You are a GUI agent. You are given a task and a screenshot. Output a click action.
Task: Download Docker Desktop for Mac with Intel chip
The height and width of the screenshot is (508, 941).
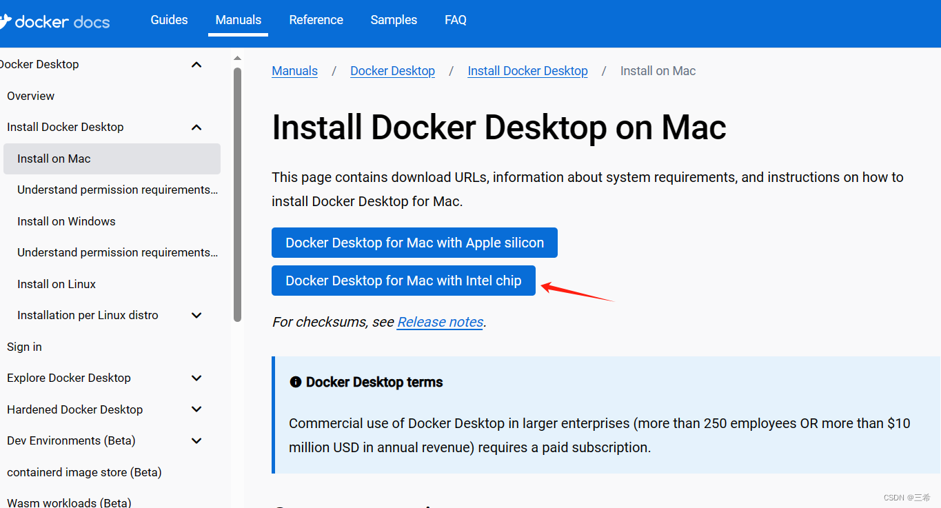[403, 281]
